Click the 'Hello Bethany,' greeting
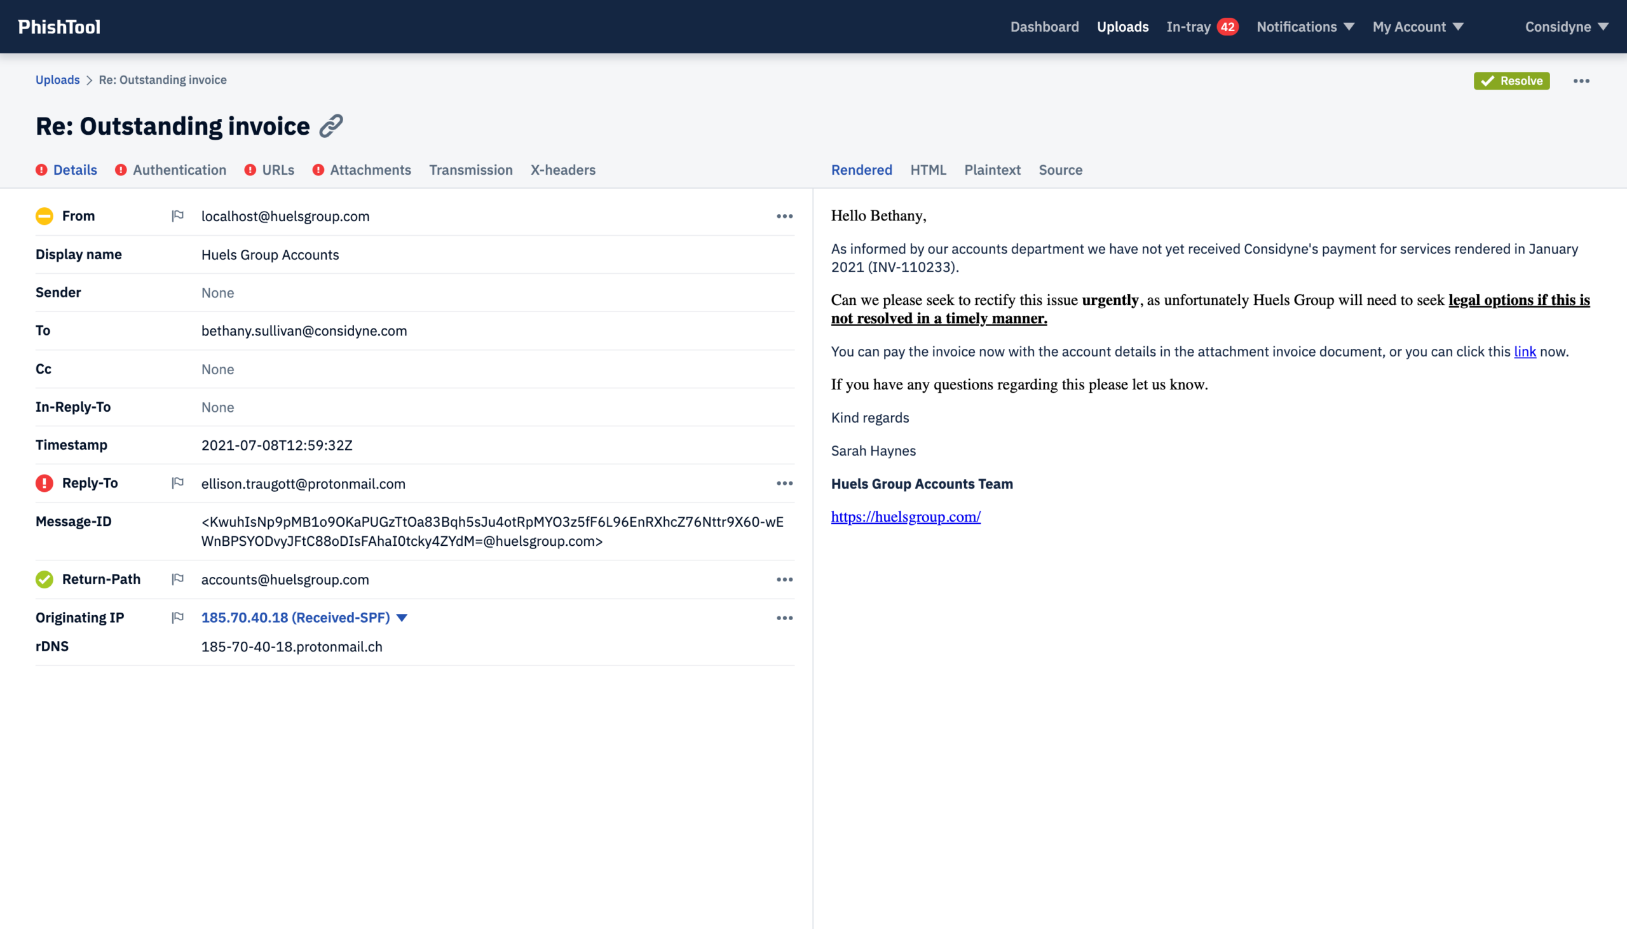1627x929 pixels. point(878,215)
